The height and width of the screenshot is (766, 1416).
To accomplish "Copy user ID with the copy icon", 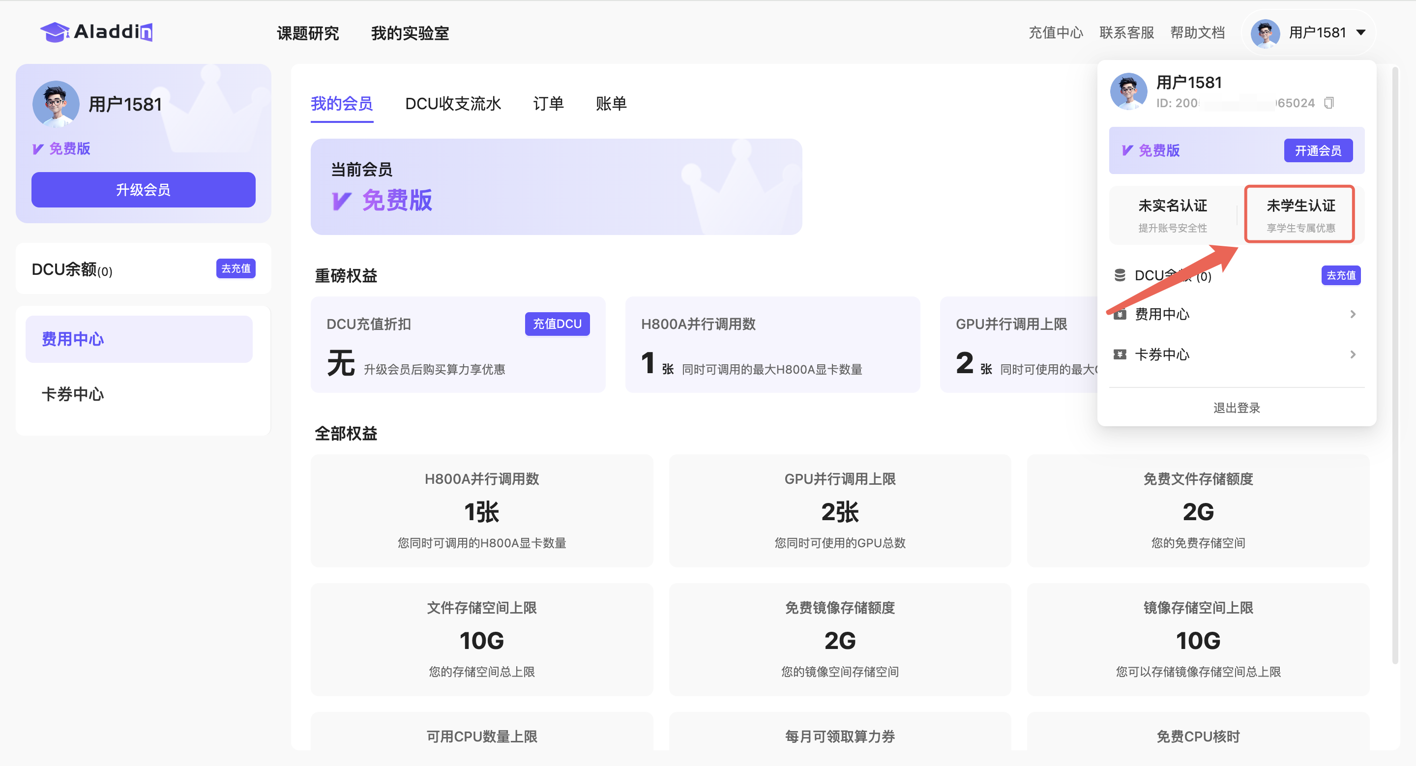I will [1328, 103].
